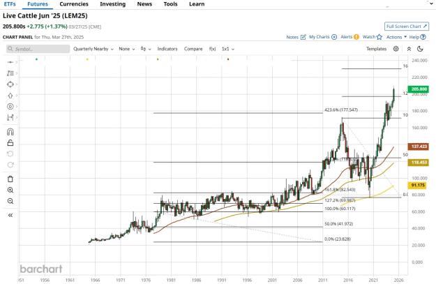This screenshot has height=284, width=436.
Task: Open chart settings gear icon
Action: pyautogui.click(x=396, y=49)
